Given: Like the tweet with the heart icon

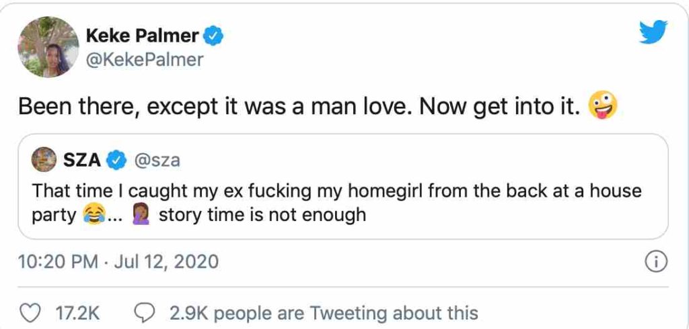Looking at the screenshot, I should [28, 312].
